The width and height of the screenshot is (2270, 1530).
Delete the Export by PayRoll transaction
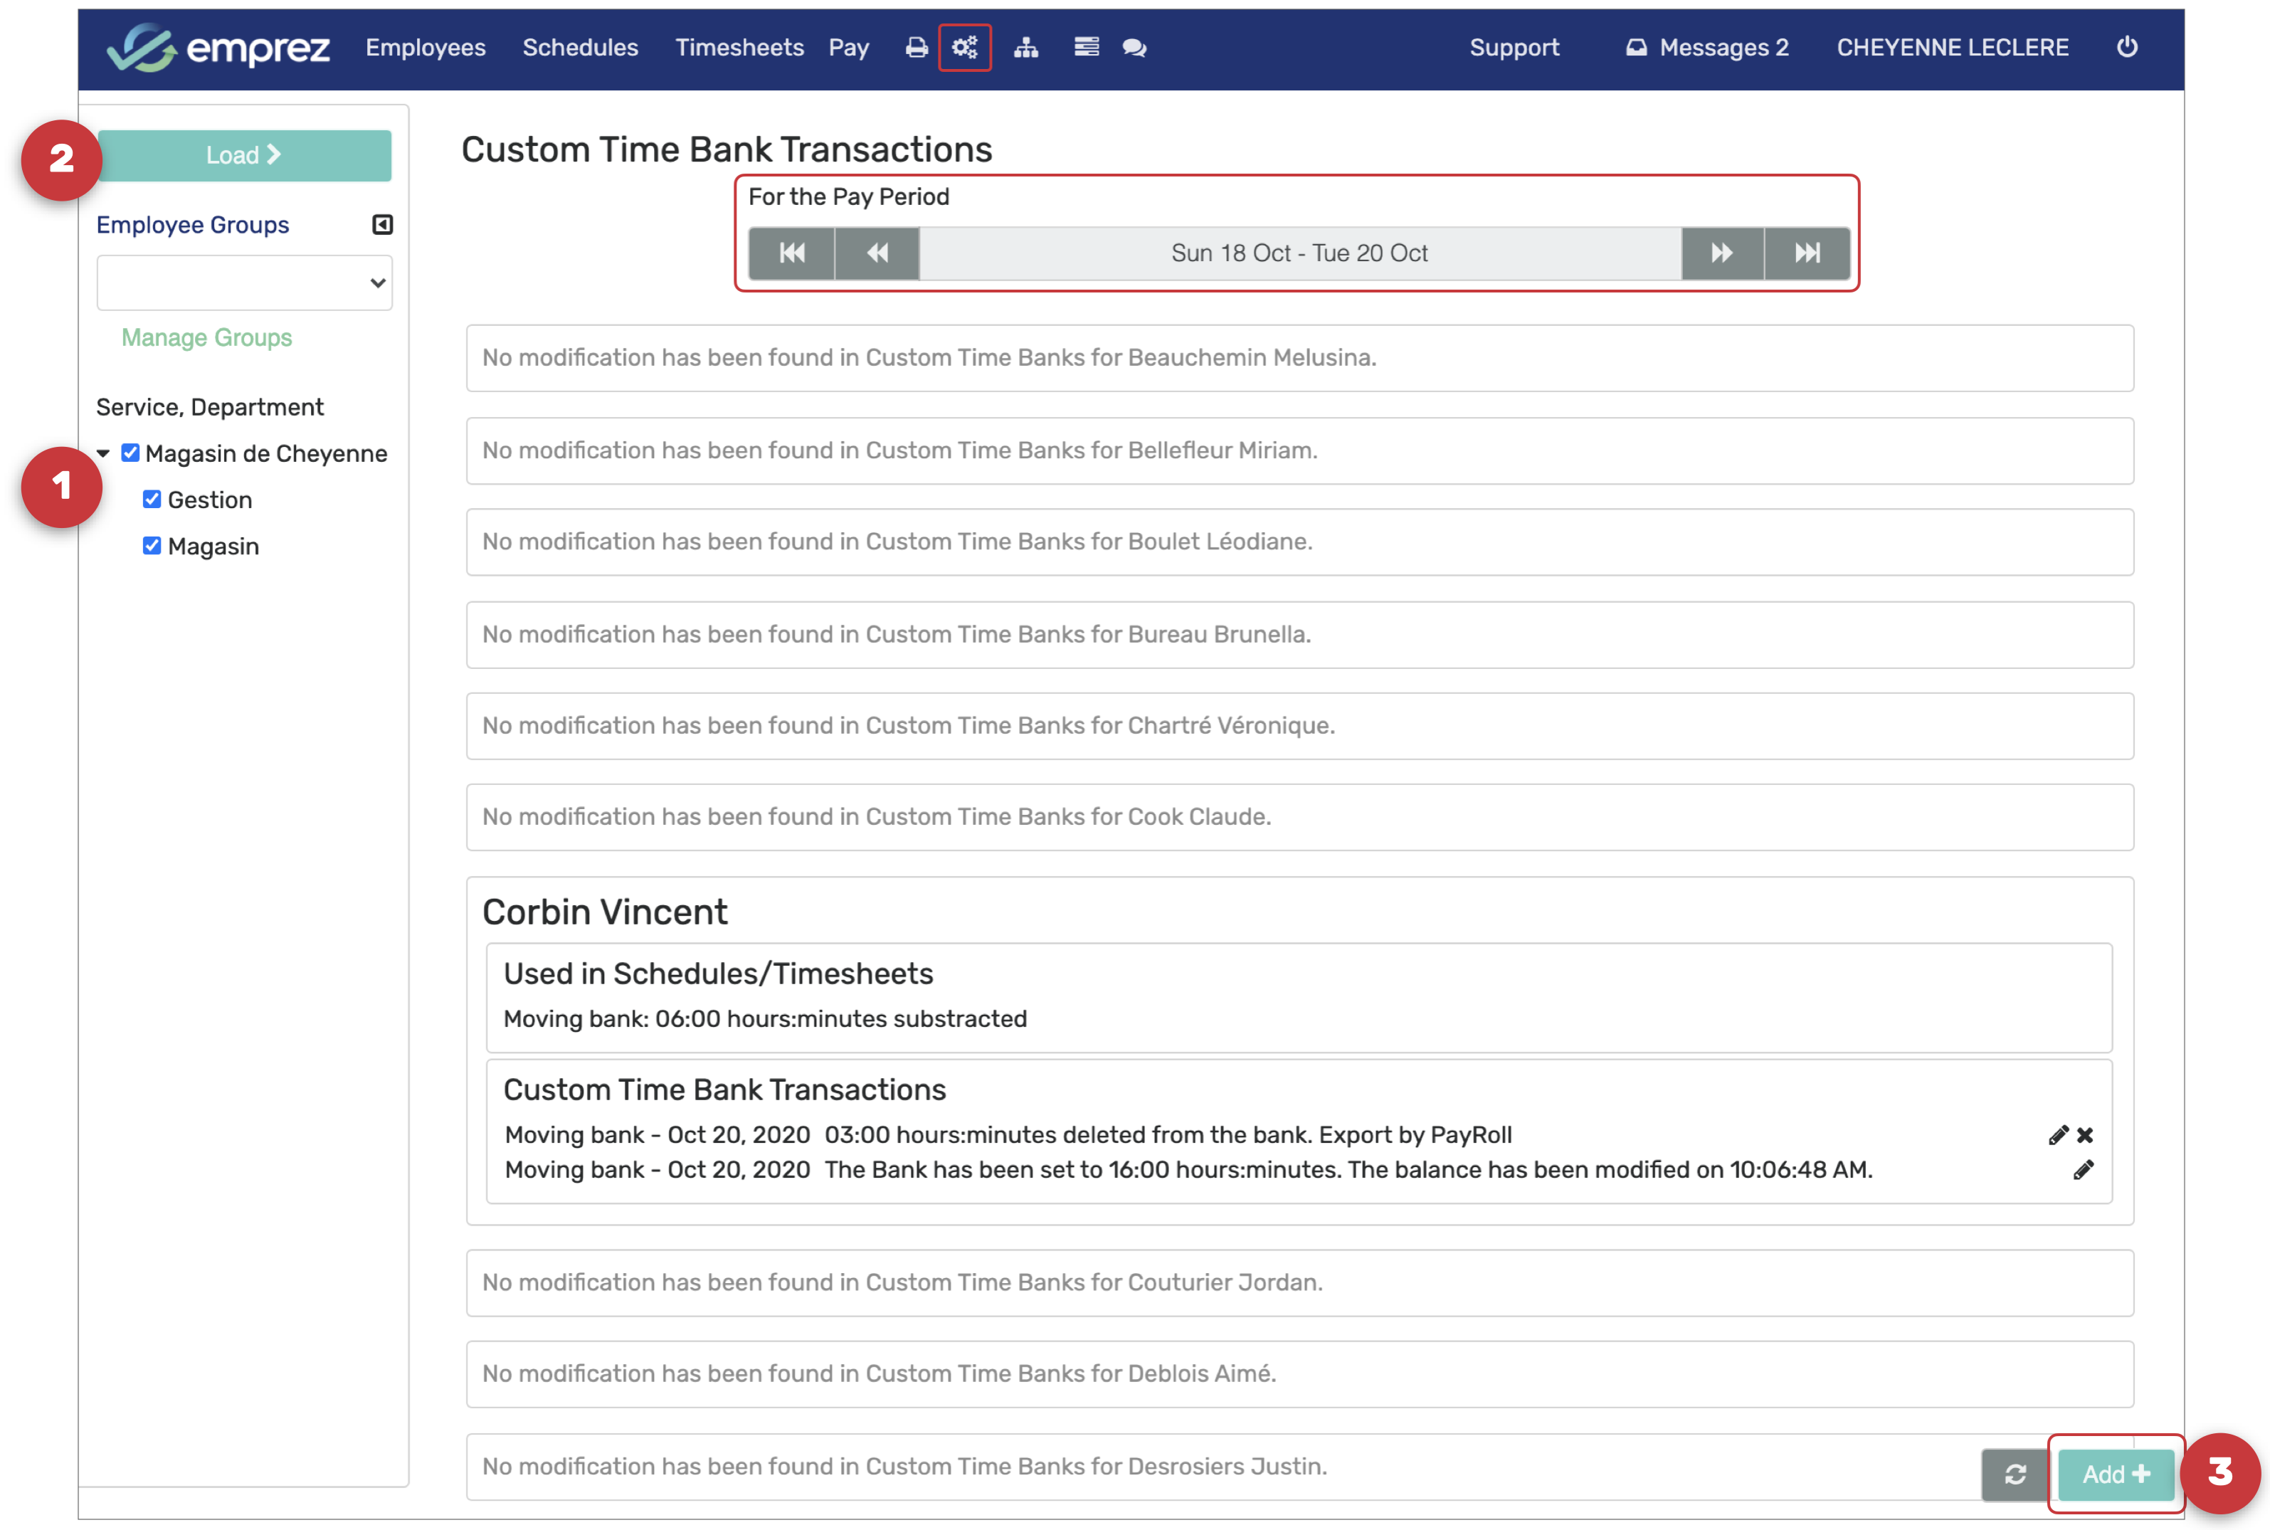pos(2085,1135)
